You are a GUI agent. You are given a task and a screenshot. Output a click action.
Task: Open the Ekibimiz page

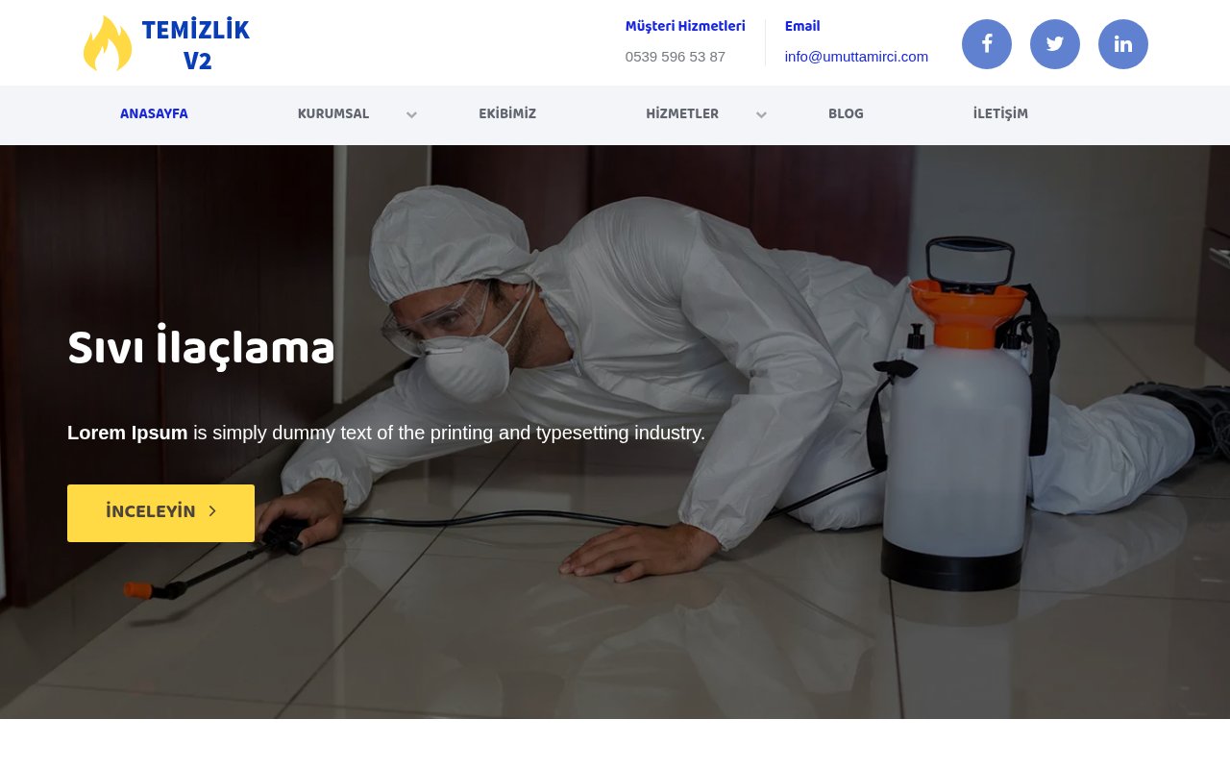(507, 113)
